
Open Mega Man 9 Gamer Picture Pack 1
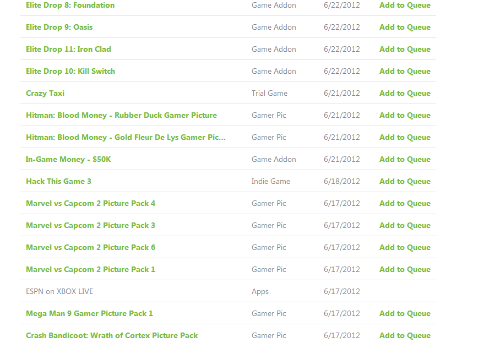89,314
